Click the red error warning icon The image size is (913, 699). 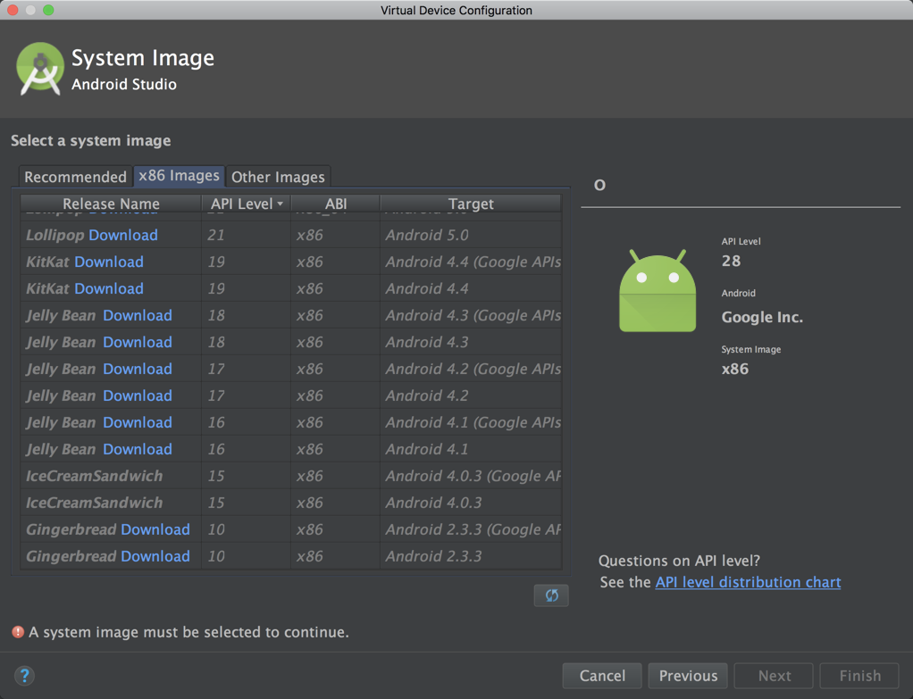click(18, 632)
